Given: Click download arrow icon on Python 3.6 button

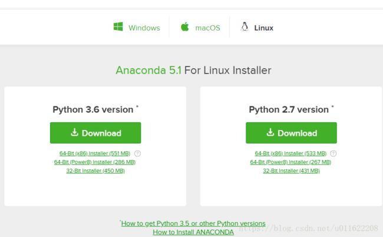Looking at the screenshot, I should (x=74, y=132).
